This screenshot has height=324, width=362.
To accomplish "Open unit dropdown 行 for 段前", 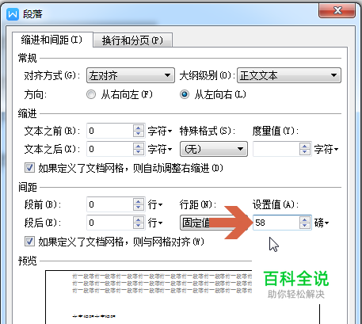I will [x=155, y=204].
